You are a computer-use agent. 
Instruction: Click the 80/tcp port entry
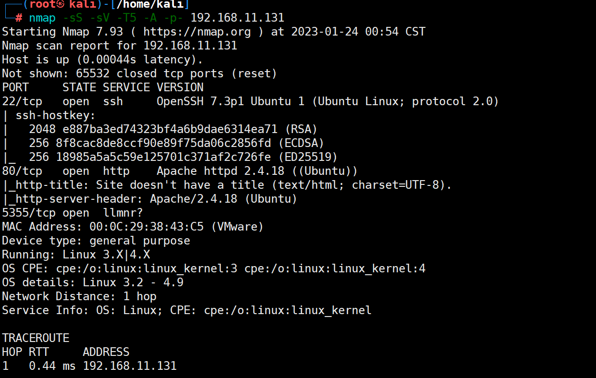tap(22, 171)
